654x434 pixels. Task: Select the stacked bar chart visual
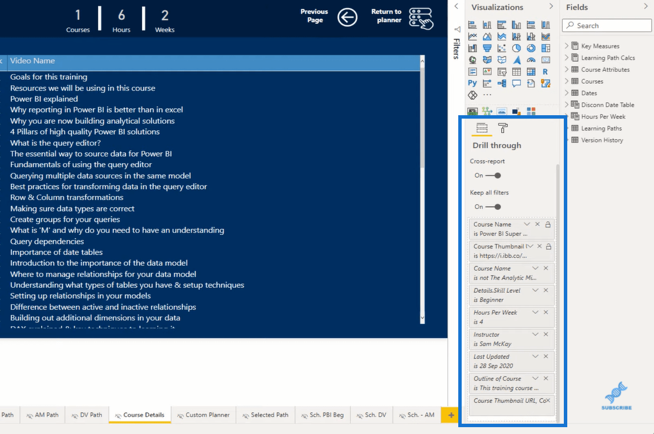tap(472, 25)
